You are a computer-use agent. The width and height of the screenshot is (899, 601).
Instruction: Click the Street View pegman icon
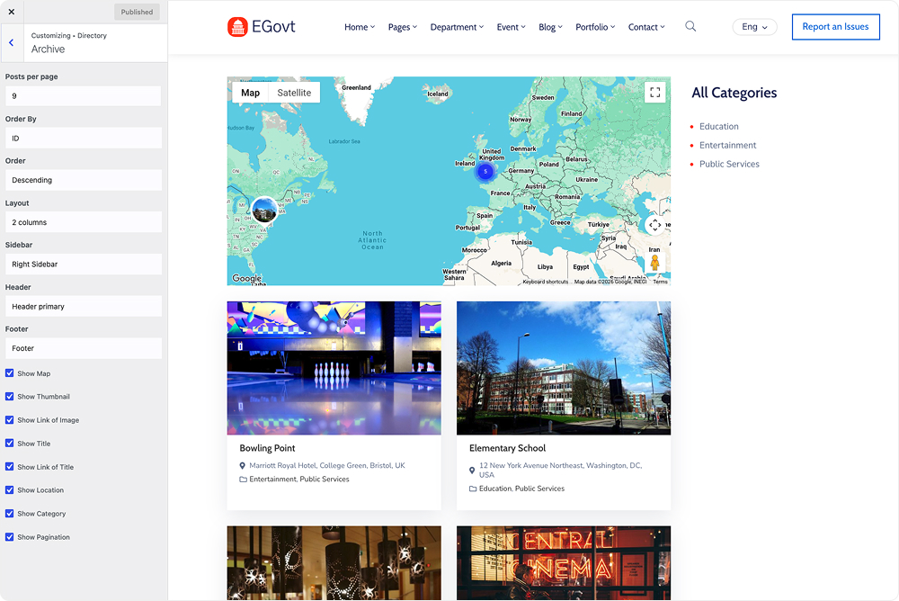point(654,263)
